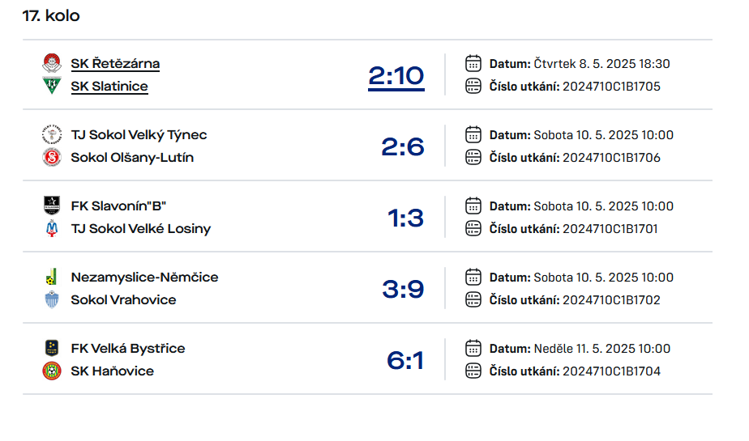The image size is (749, 441).
Task: Click the 2:6 match score
Action: tap(403, 146)
